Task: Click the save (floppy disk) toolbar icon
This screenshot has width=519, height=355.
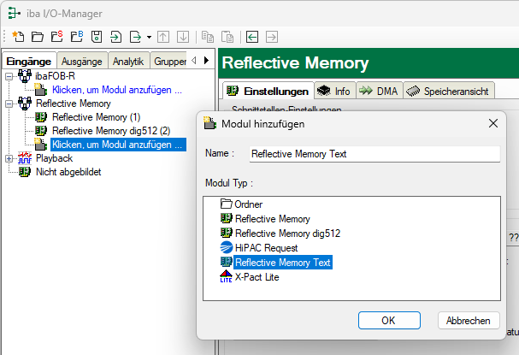Action: (x=96, y=37)
